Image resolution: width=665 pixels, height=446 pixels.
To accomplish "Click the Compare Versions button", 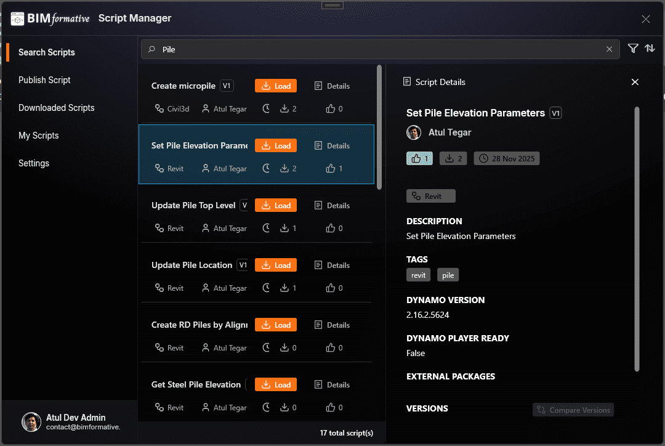I will 573,410.
